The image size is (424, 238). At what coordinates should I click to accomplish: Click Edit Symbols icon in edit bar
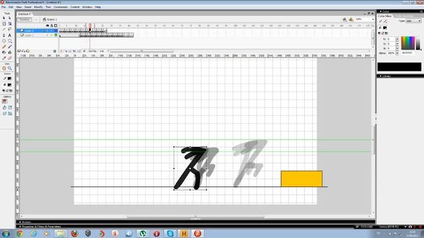(x=351, y=19)
